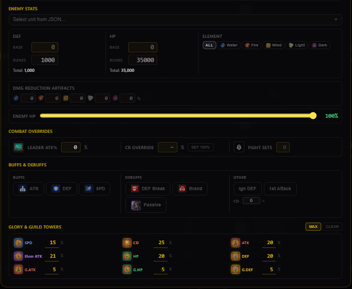Screen dimensions: 352x289
Task: Select the Wind element filter
Action: point(274,45)
